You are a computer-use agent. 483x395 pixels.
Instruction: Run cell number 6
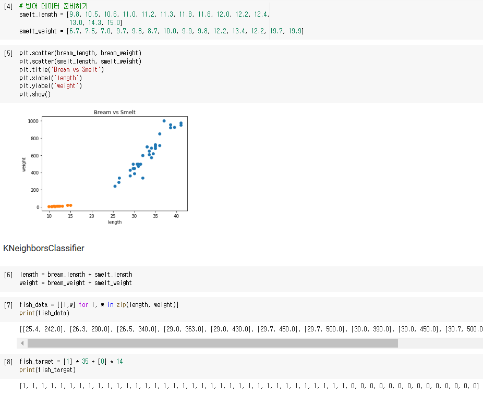pyautogui.click(x=8, y=275)
